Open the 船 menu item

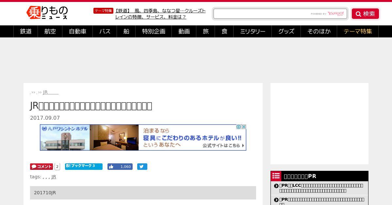[x=126, y=31]
